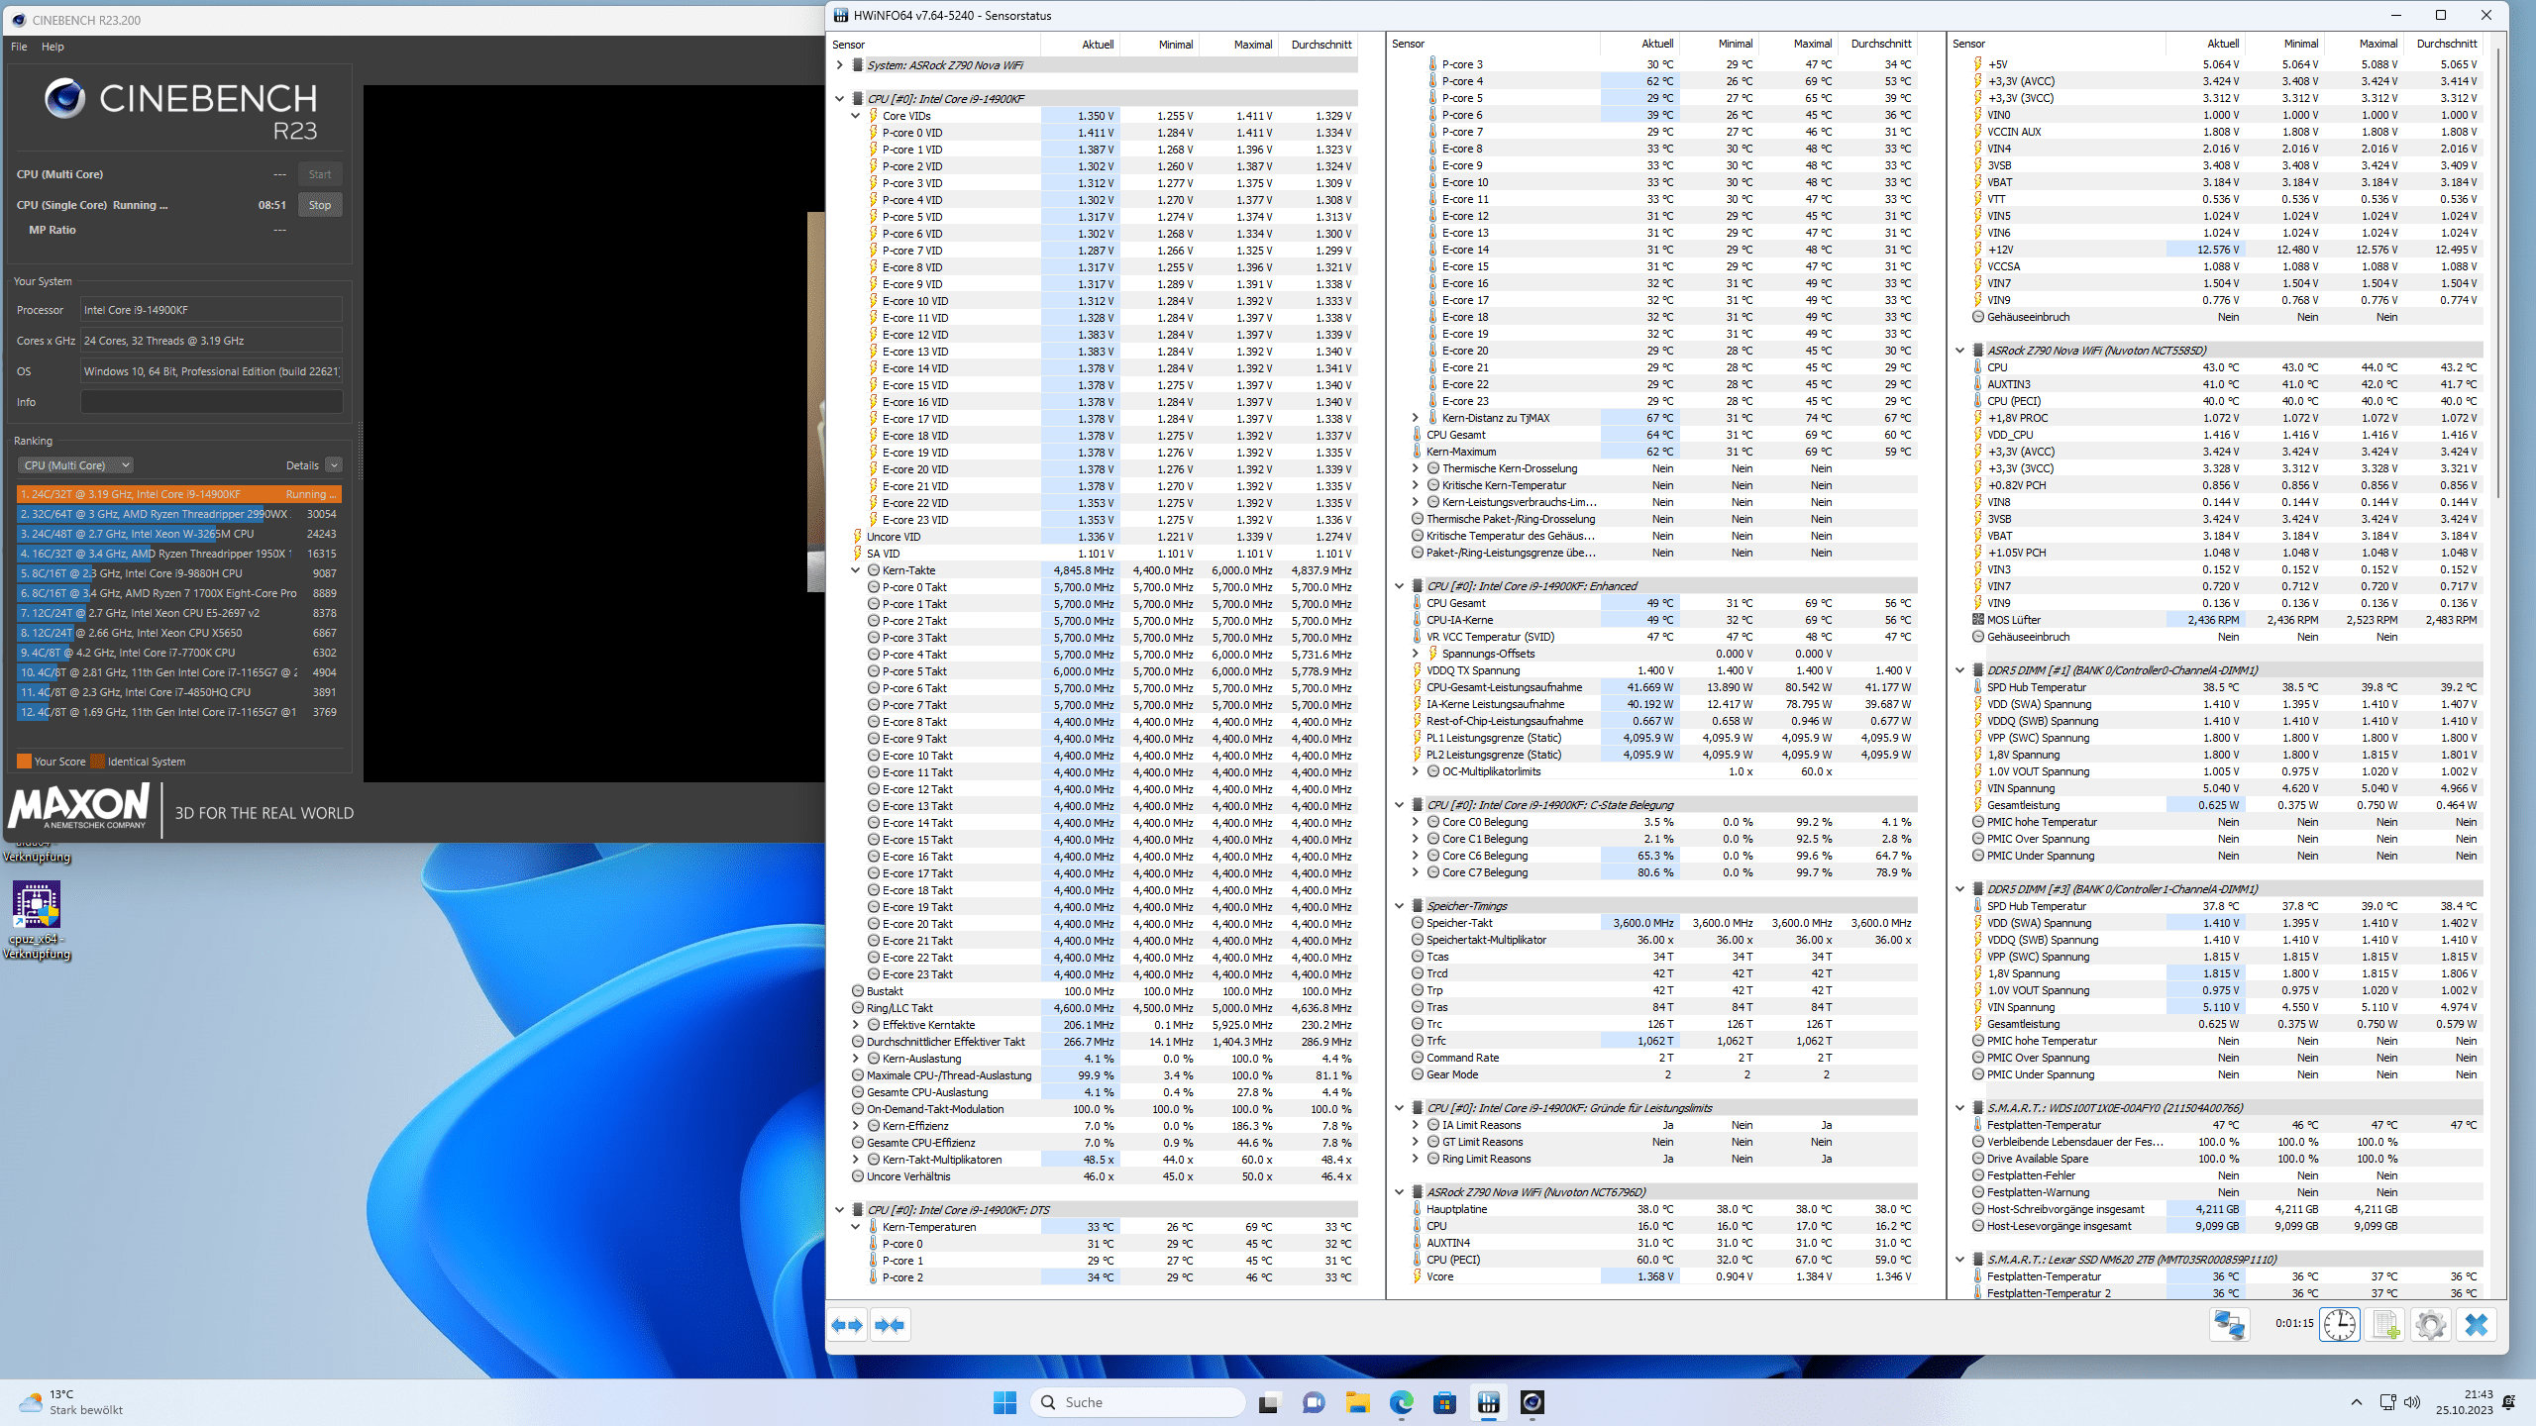Open the Windows Start menu
2536x1426 pixels.
tap(1004, 1402)
